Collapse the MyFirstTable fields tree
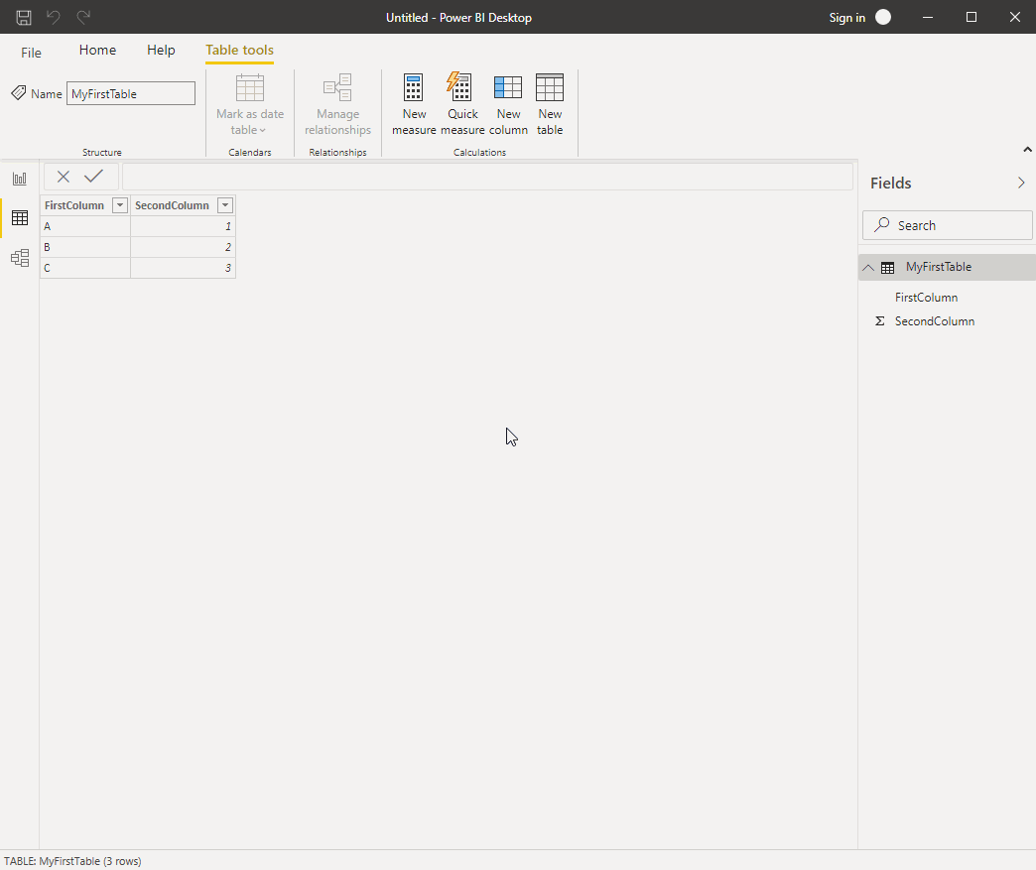 coord(868,268)
